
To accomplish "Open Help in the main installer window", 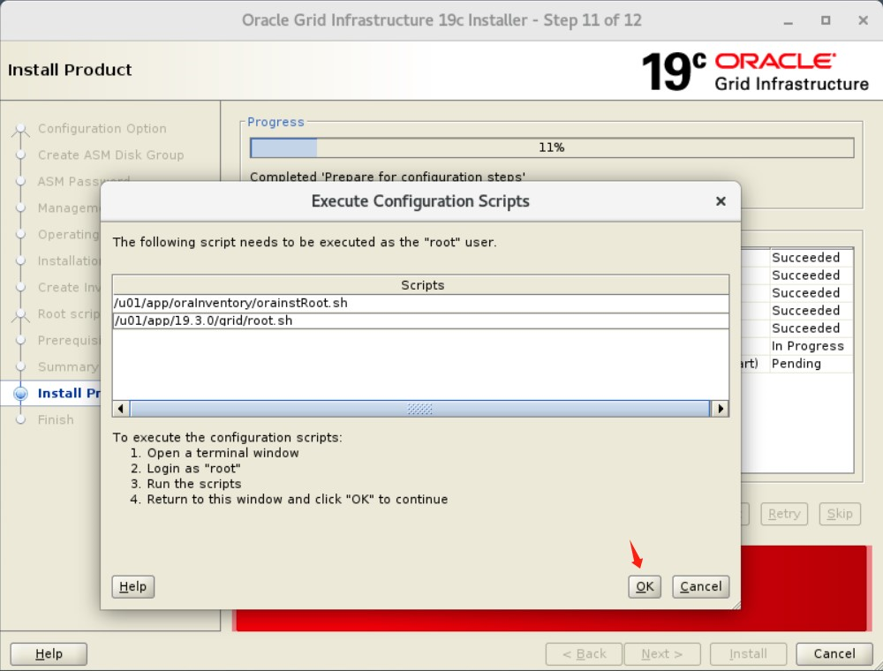I will point(49,653).
